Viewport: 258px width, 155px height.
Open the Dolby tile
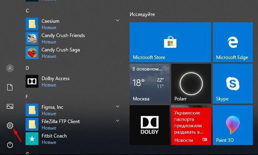tap(150, 125)
